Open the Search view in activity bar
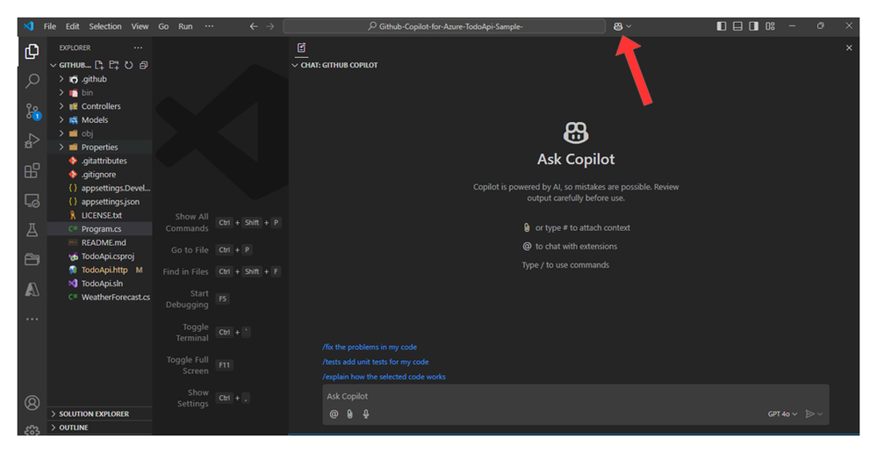 (32, 81)
